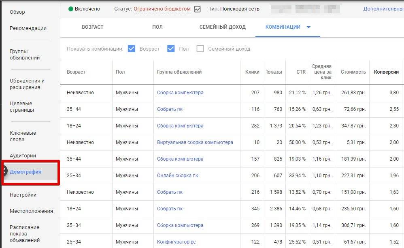Viewport: 404px width, 248px height.
Task: Open Аудитории section in sidebar
Action: (x=23, y=156)
